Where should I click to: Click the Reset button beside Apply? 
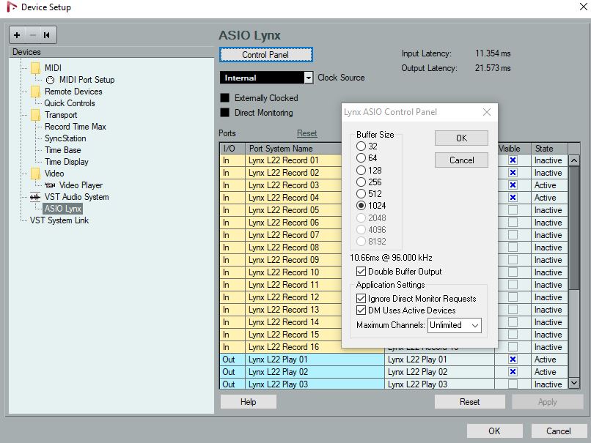pyautogui.click(x=469, y=402)
